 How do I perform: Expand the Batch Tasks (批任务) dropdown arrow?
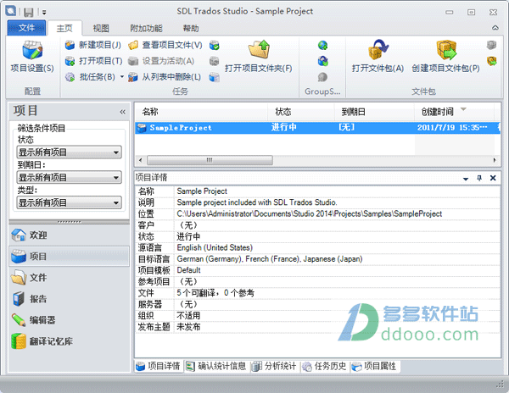122,77
